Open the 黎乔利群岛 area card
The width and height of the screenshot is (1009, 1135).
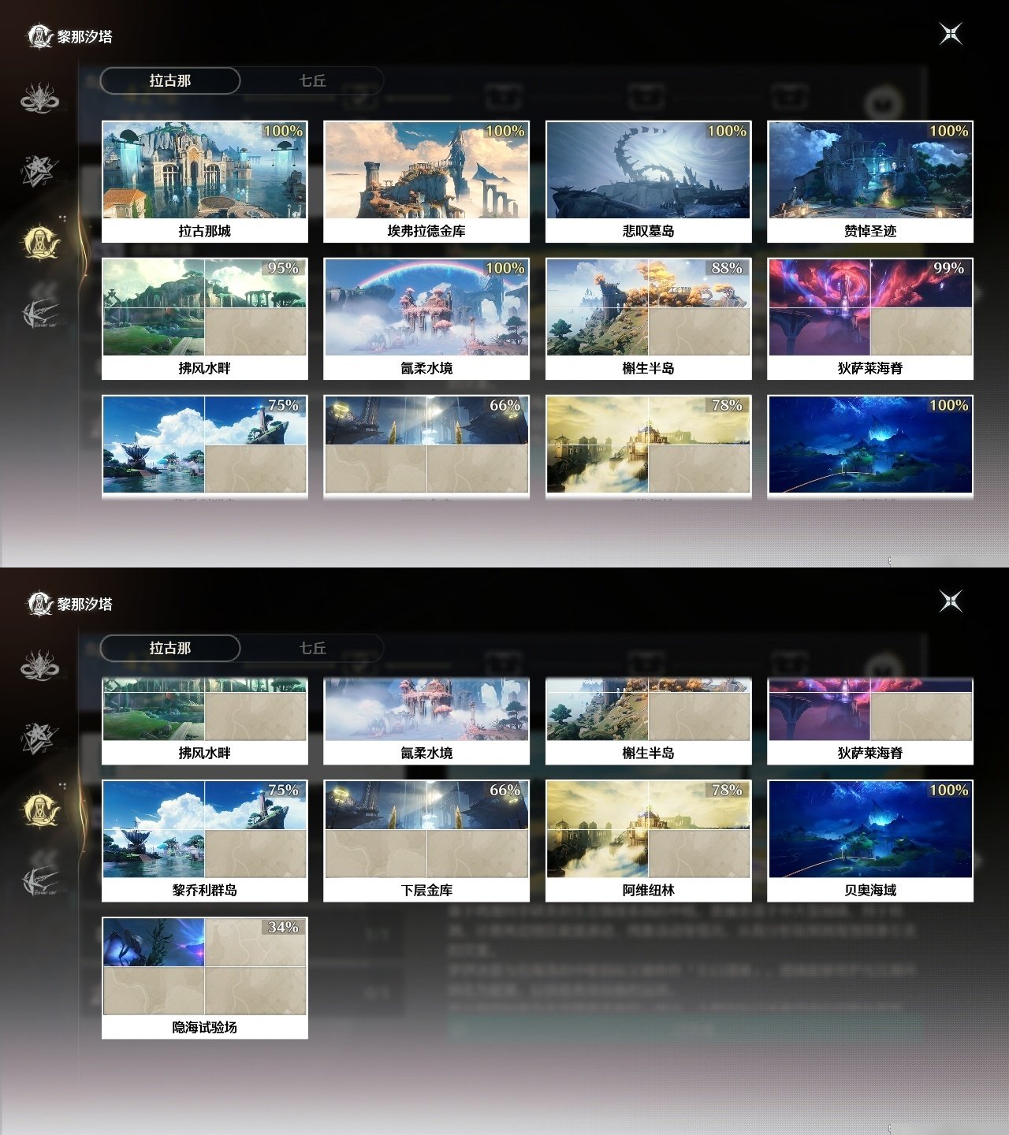(x=205, y=840)
